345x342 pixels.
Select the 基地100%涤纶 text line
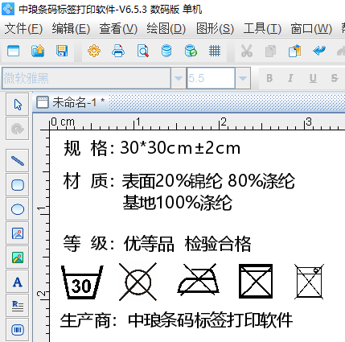(x=177, y=203)
